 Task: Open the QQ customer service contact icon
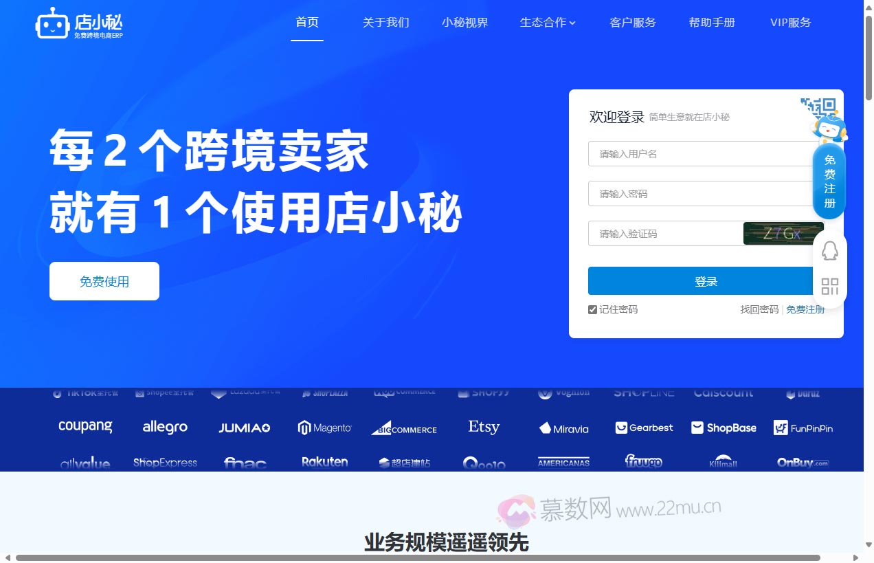click(x=829, y=250)
